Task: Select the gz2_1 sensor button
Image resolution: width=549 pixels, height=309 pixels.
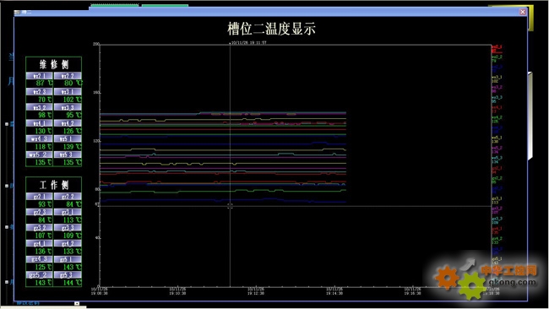Action: tap(39, 197)
